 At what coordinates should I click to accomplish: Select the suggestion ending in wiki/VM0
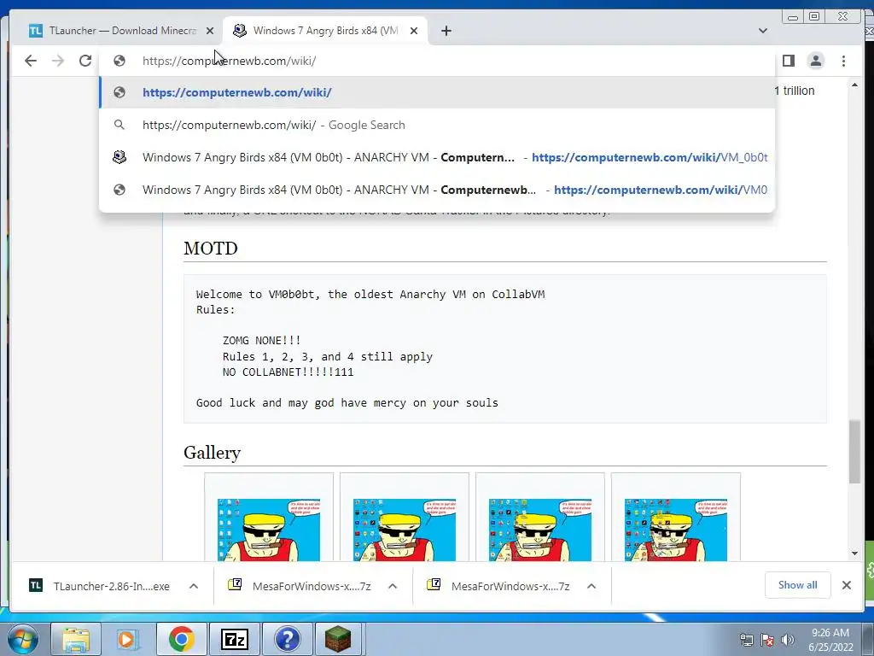(436, 190)
